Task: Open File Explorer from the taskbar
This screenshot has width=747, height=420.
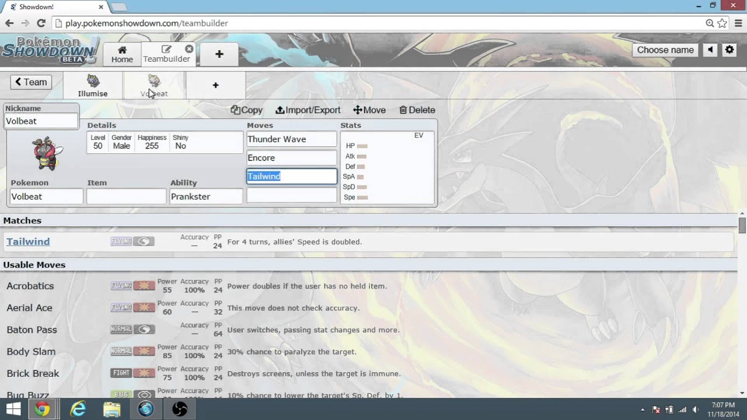Action: 112,409
